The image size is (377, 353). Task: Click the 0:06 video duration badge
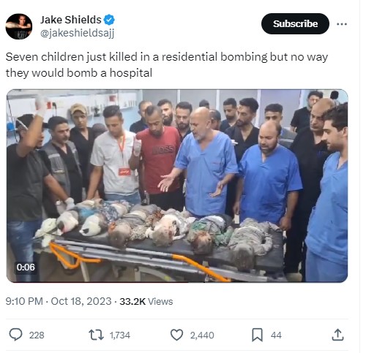click(x=26, y=267)
